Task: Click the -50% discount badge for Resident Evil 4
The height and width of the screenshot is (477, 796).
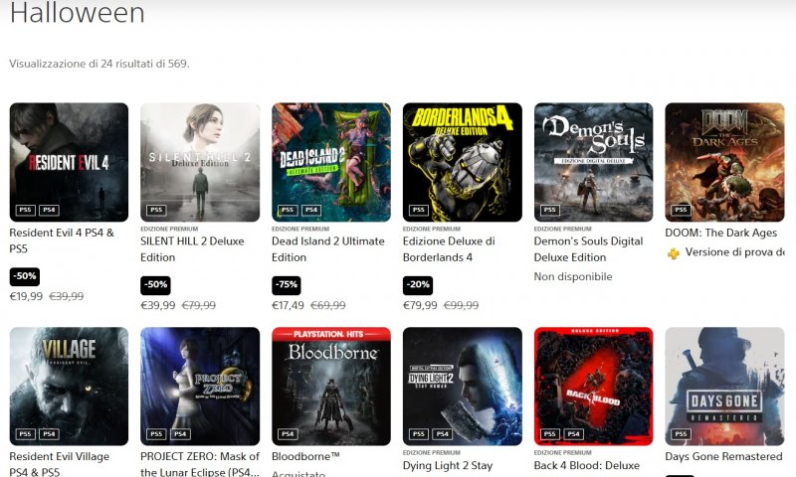Action: [24, 276]
